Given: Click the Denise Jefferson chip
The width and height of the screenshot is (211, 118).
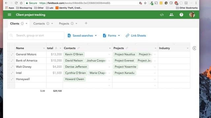Looking at the screenshot, I should pyautogui.click(x=76, y=67).
